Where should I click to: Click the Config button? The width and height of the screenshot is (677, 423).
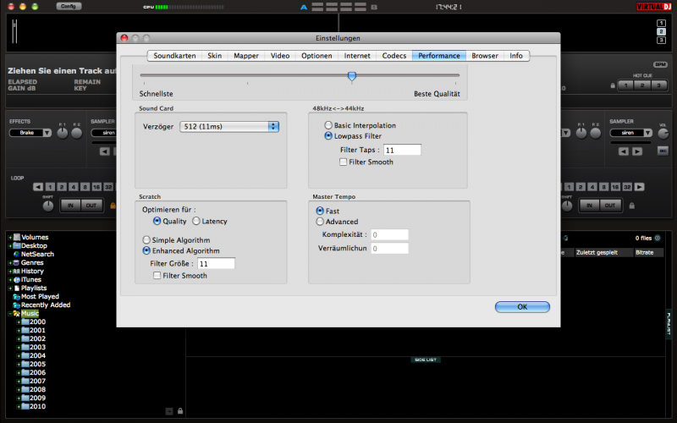69,6
